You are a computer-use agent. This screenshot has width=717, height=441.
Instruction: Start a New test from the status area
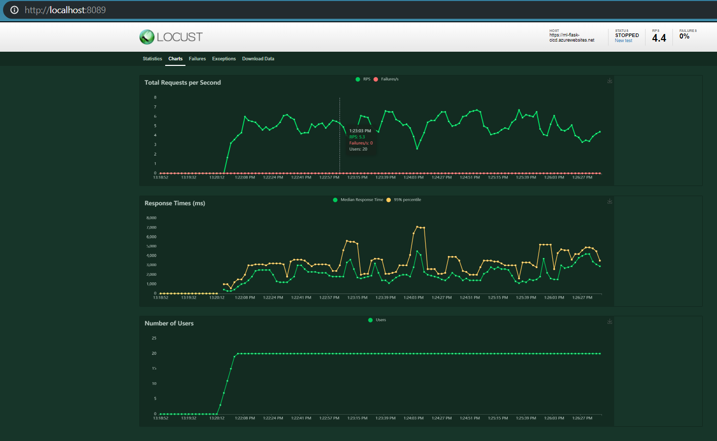[624, 40]
